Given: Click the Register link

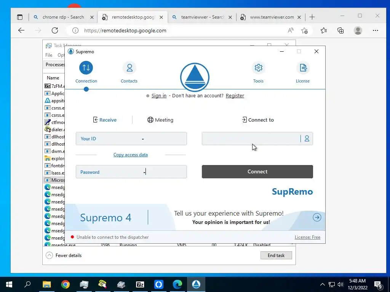Looking at the screenshot, I should pos(235,95).
